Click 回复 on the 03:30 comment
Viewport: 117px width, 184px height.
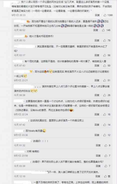tap(98, 166)
